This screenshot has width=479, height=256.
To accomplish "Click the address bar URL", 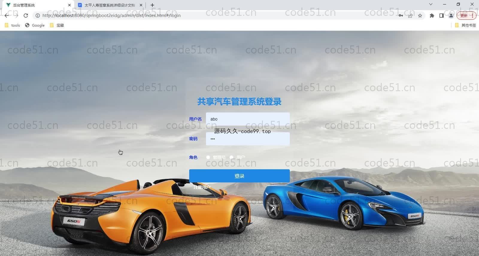I will point(111,16).
